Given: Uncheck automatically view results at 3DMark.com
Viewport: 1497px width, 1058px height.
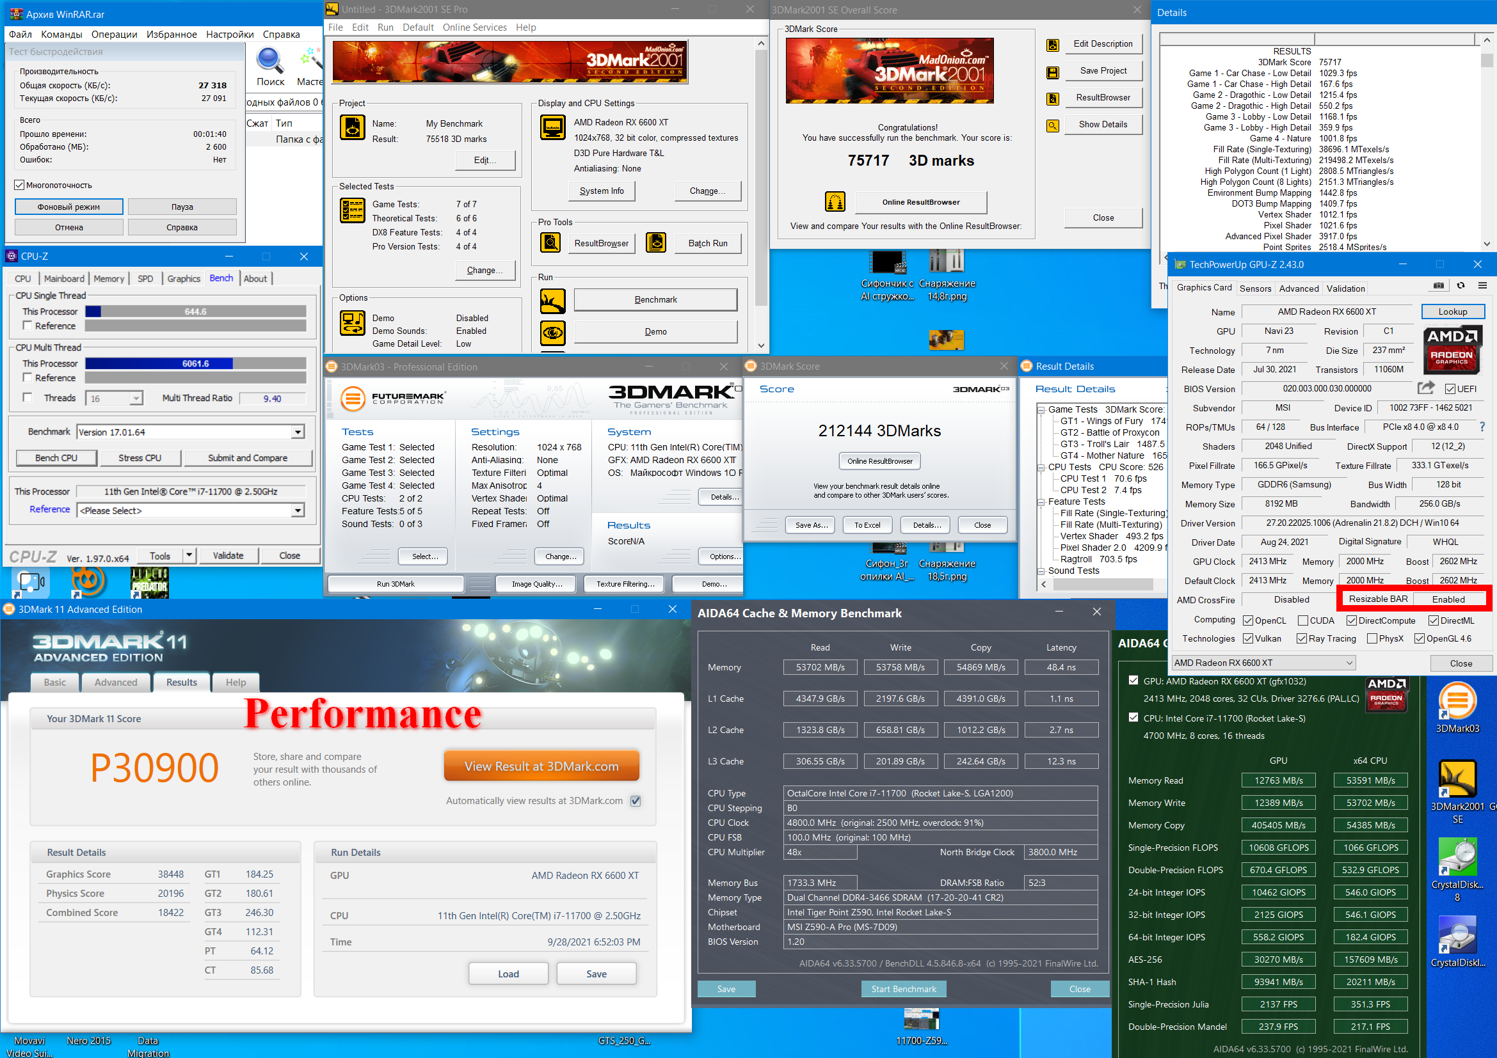Looking at the screenshot, I should [636, 801].
